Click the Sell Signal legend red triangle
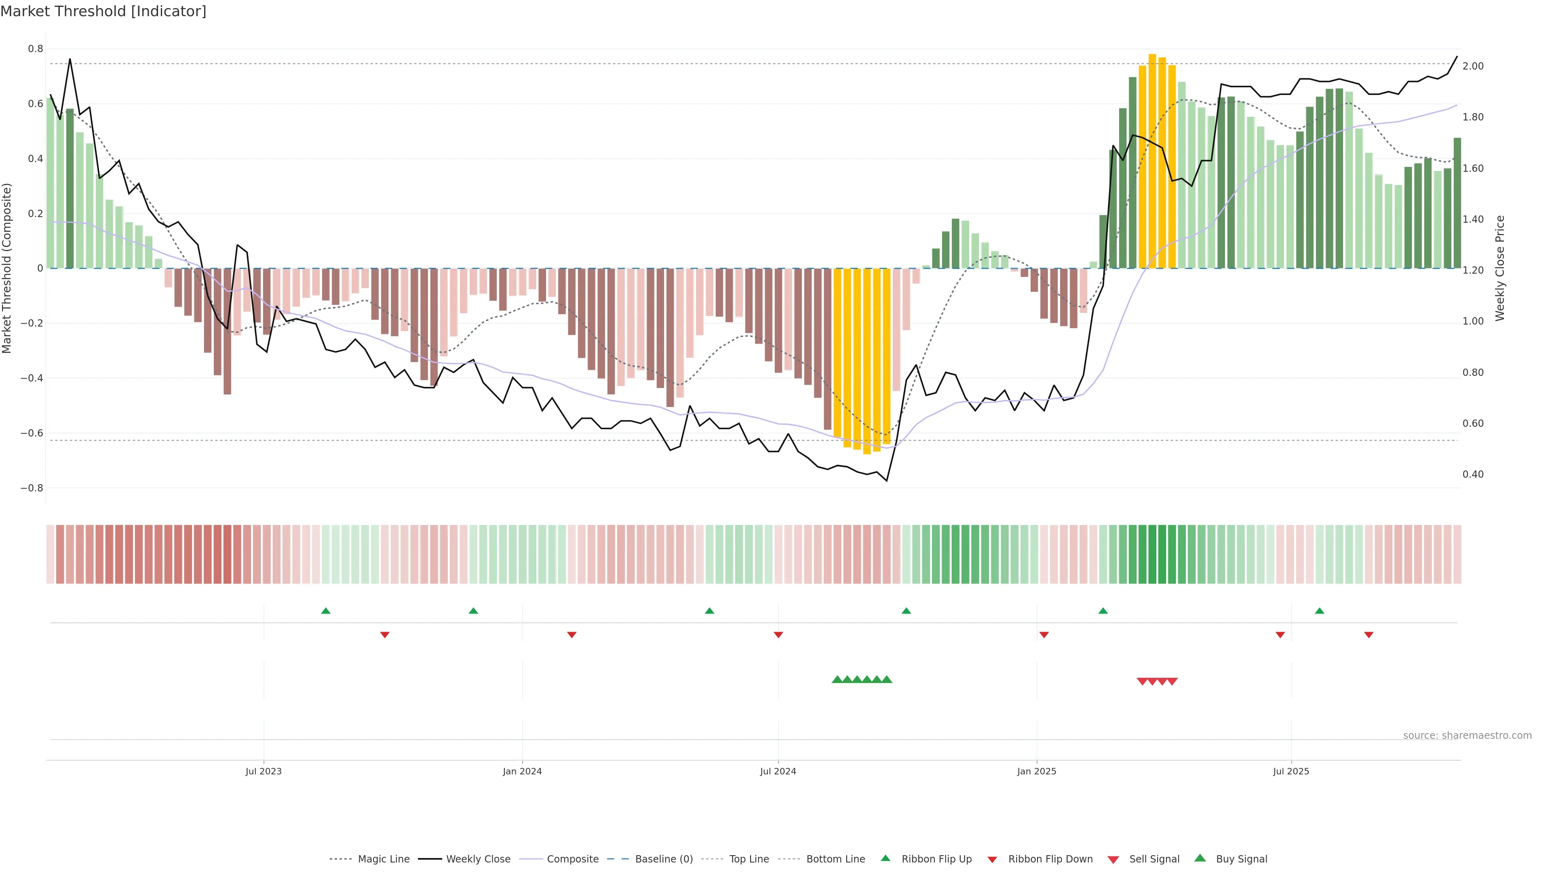Image resolution: width=1552 pixels, height=873 pixels. coord(1113,860)
